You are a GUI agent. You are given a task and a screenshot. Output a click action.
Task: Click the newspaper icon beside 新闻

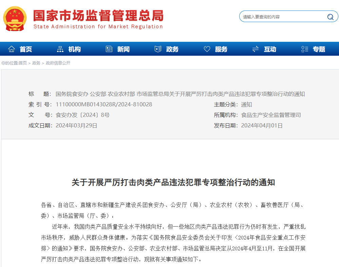point(109,49)
